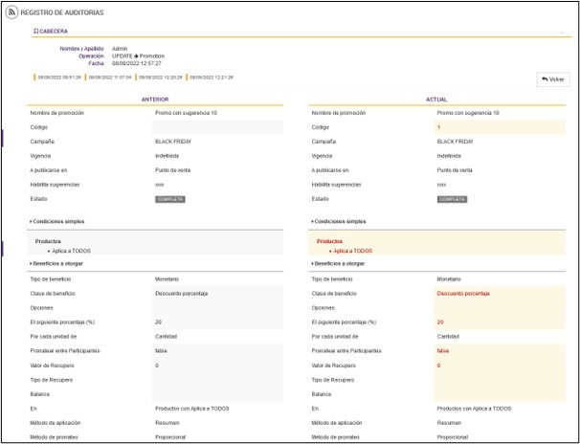This screenshot has width=580, height=444.
Task: Click the collapse dash on Cabecera panel
Action: (x=561, y=32)
